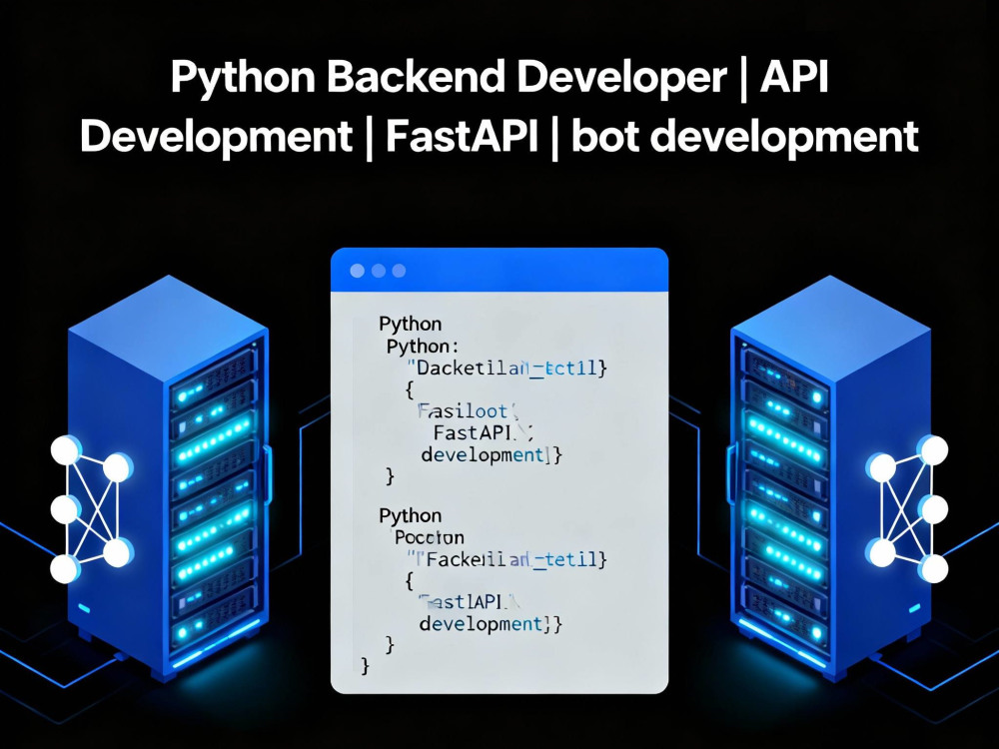The height and width of the screenshot is (749, 999).
Task: Click the left blue server rack illustration
Action: click(169, 477)
